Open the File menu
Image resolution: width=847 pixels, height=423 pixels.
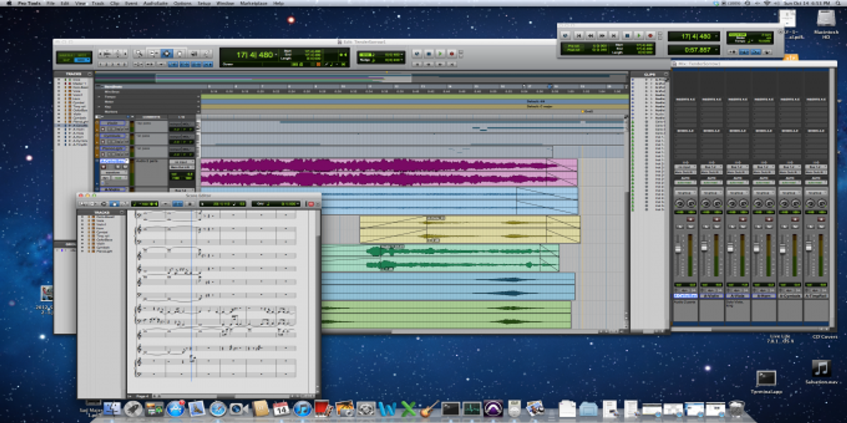(x=50, y=3)
